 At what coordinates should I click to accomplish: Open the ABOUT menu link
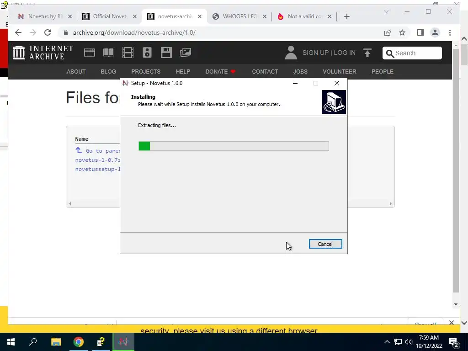point(76,72)
